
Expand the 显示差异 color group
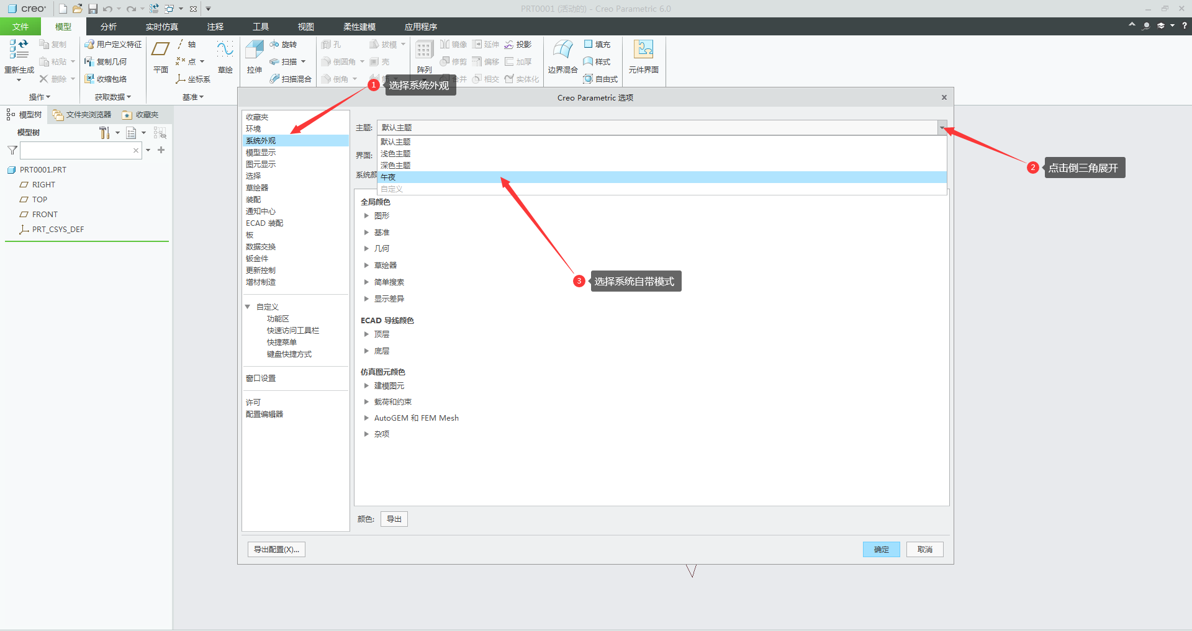pos(366,299)
